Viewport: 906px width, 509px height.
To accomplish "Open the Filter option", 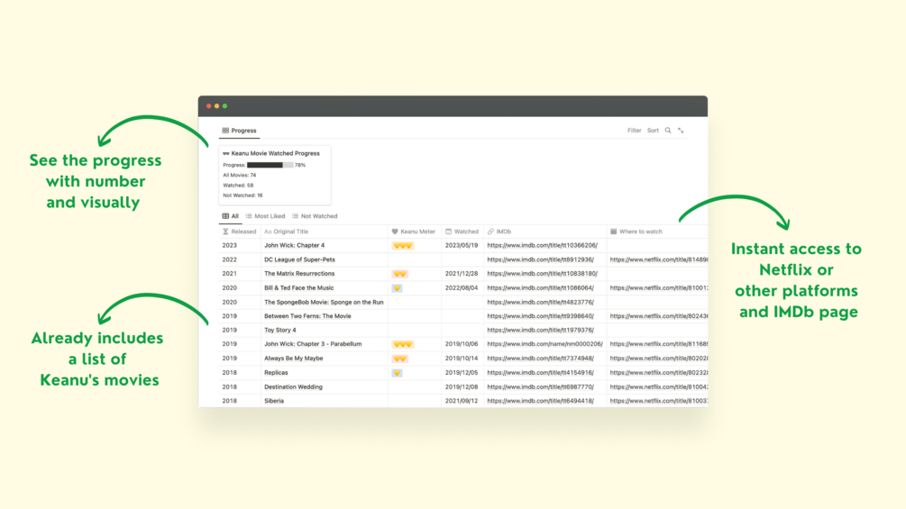I will [x=635, y=131].
